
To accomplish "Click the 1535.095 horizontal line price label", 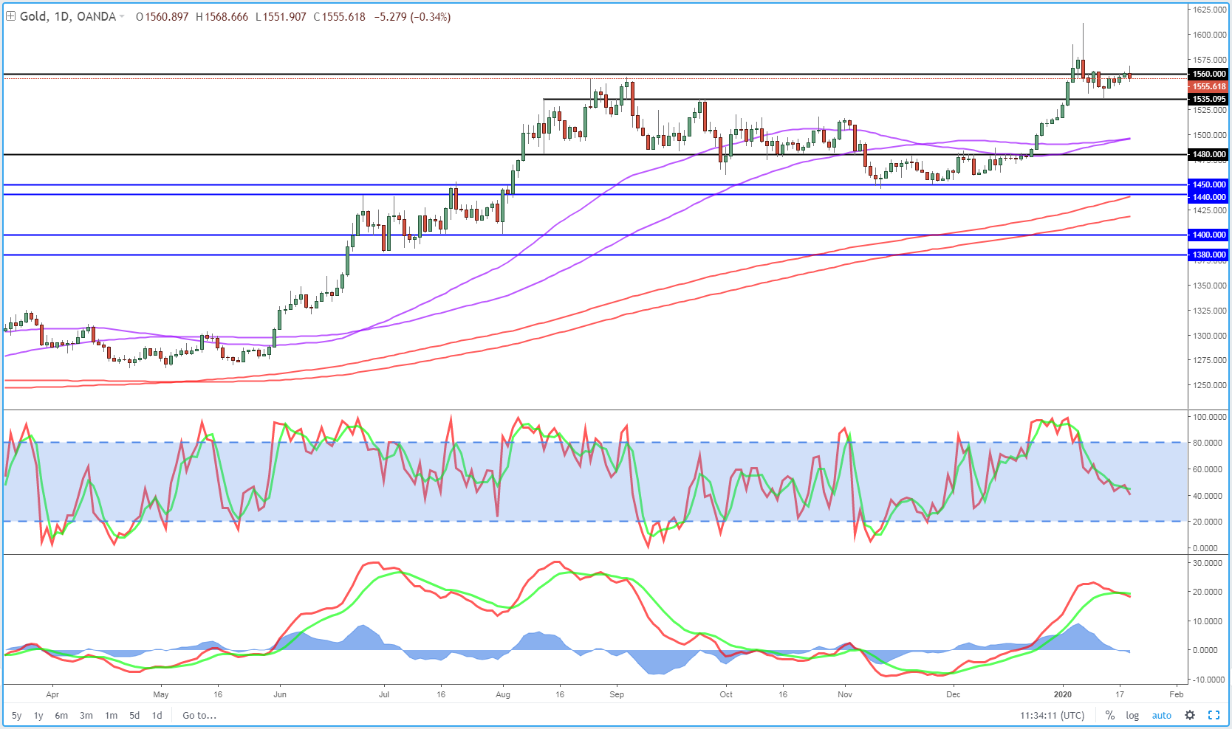I will point(1208,99).
